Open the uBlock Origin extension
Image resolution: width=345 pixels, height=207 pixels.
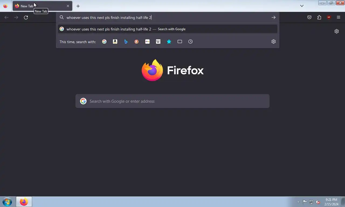point(329,18)
